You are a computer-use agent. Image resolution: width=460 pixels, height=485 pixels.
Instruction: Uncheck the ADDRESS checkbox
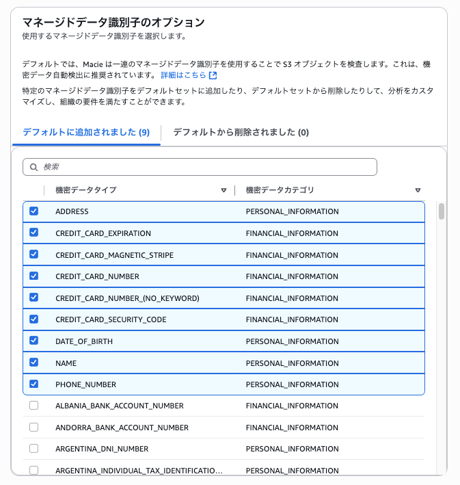coord(34,211)
